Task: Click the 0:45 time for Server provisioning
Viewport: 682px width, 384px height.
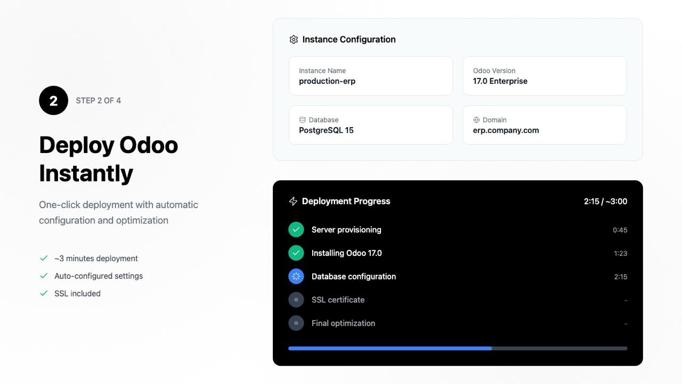Action: click(620, 230)
